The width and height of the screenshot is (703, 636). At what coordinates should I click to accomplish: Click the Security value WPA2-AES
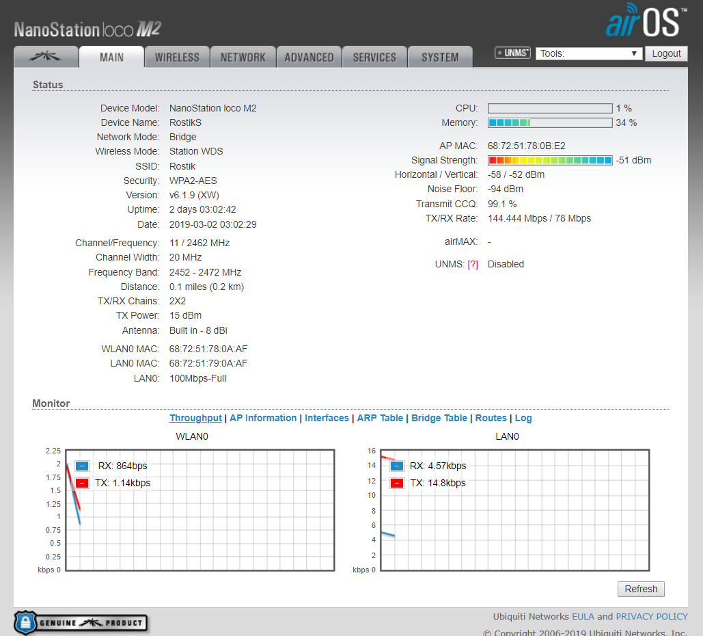193,181
